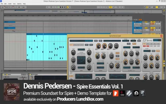Click the oscillator fine knob
The image size is (166, 104).
[x=89, y=52]
